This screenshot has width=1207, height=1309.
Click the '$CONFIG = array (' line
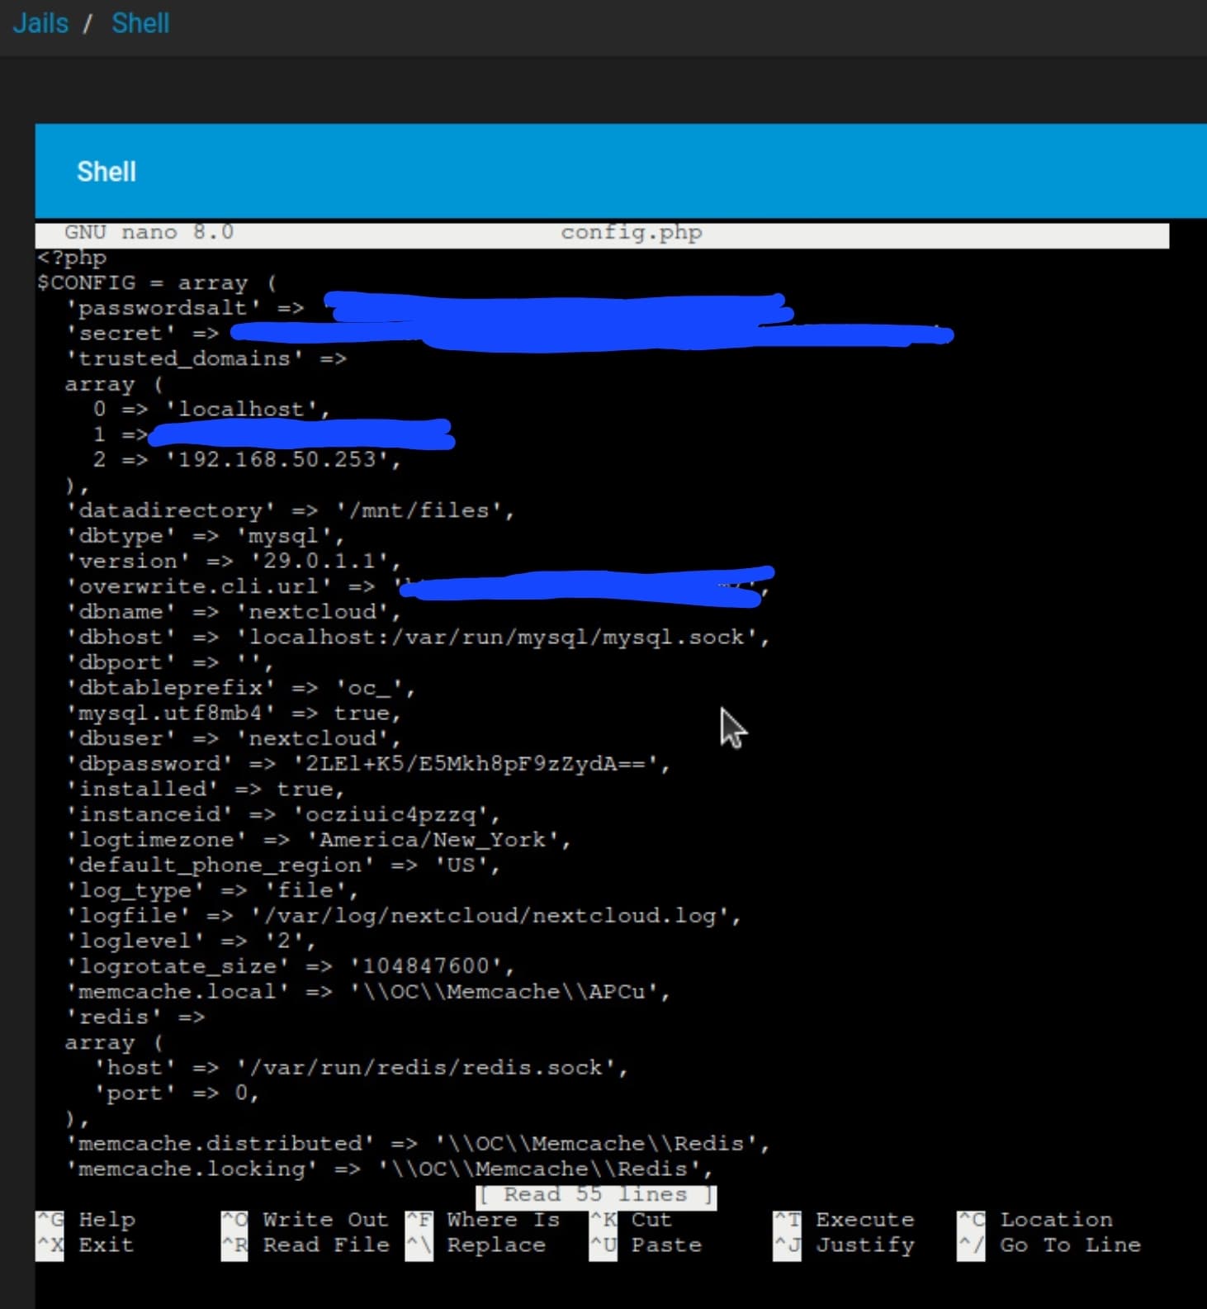(x=157, y=282)
